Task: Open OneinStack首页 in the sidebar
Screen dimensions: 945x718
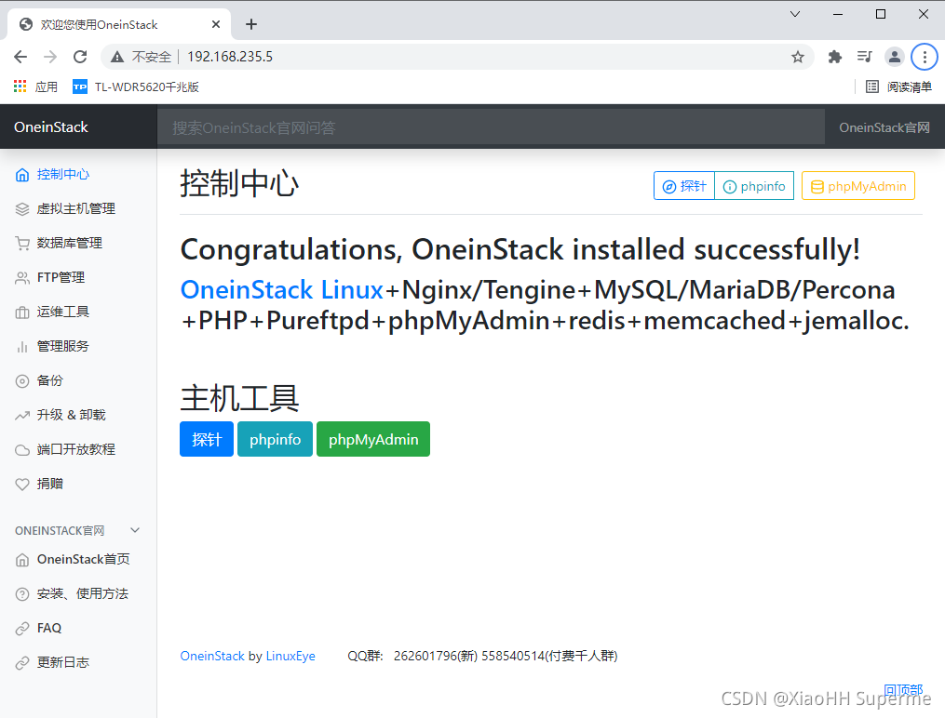Action: tap(83, 560)
